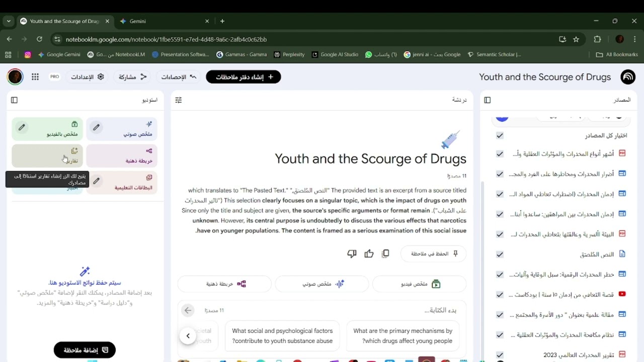Open the All Bookmarks folder
Image resolution: width=644 pixels, height=362 pixels.
coord(617,54)
